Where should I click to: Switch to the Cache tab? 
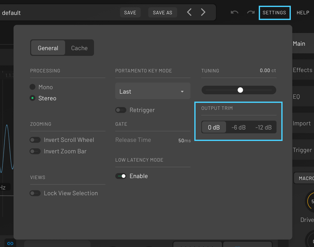click(79, 48)
